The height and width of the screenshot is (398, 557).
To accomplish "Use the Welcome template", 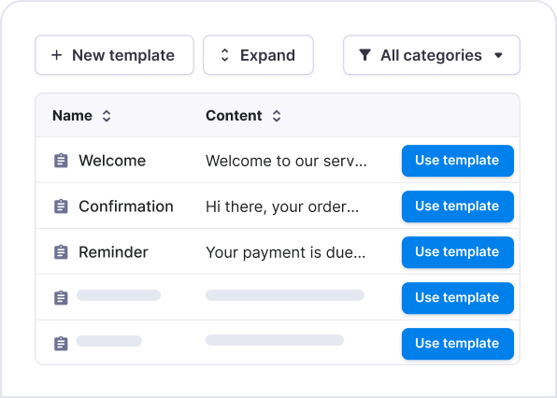I will point(458,161).
